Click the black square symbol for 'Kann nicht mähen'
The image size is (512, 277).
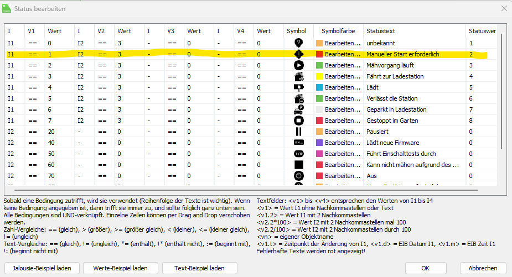click(x=298, y=165)
